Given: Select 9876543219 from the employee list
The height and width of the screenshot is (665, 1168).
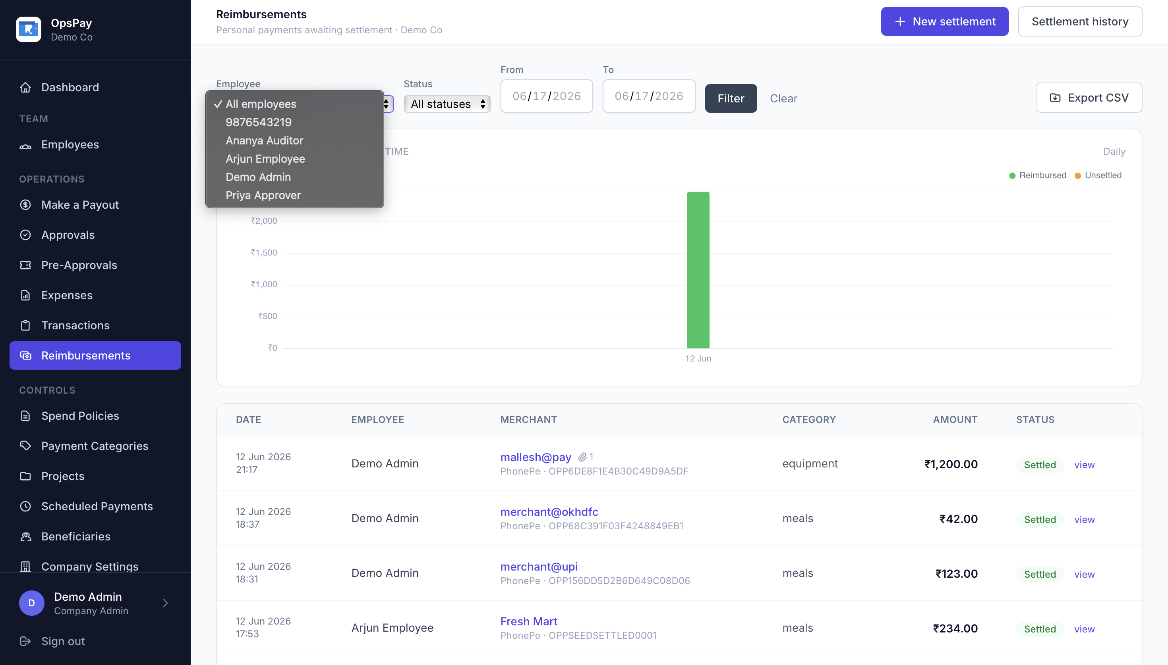Looking at the screenshot, I should coord(294,122).
